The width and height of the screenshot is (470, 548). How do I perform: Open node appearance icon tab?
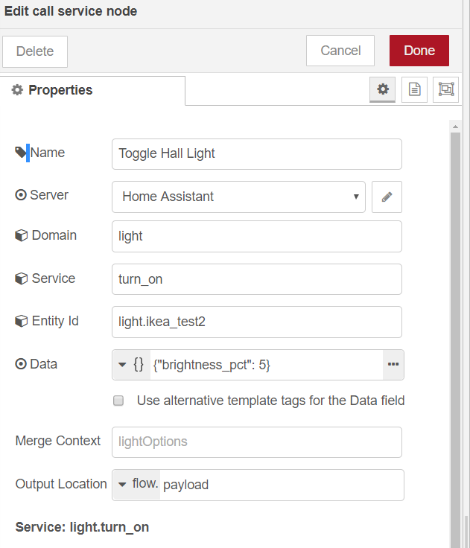tap(446, 89)
